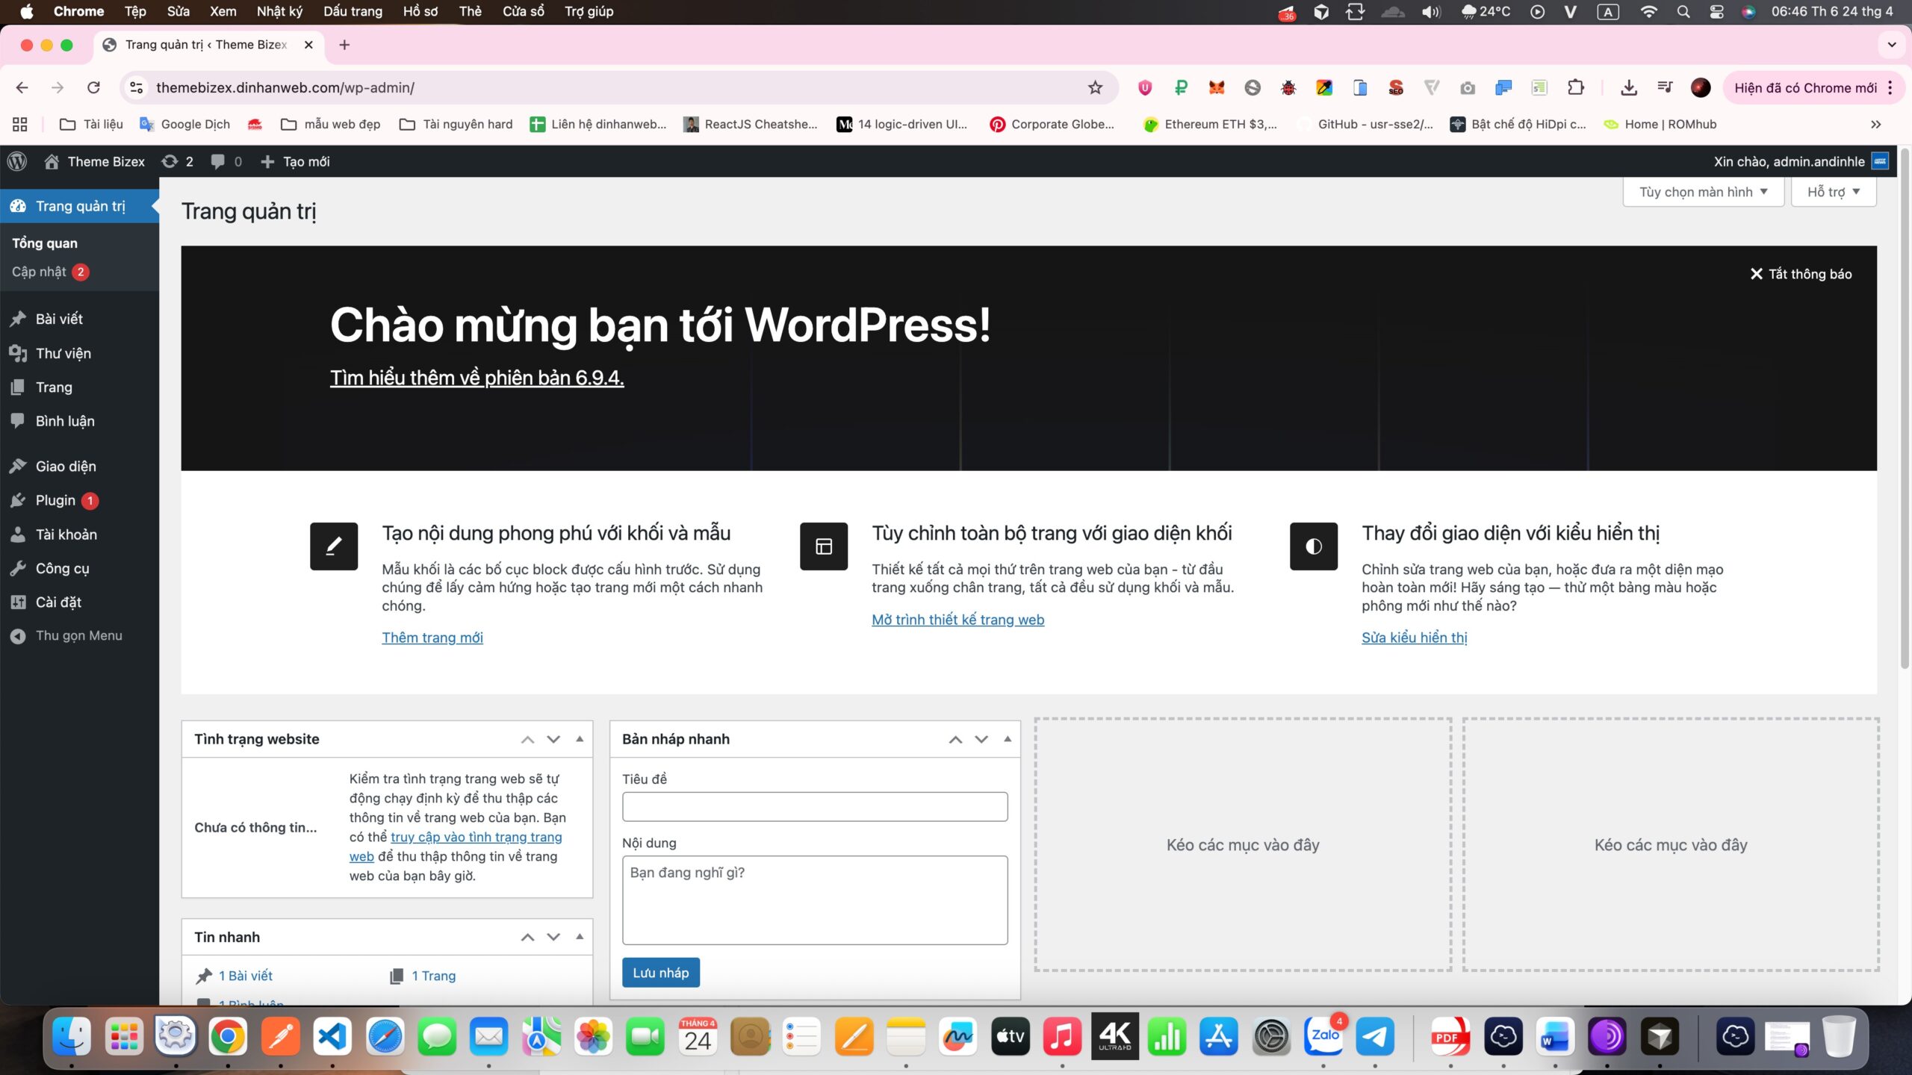Move Bản nháp nhanh panel down
This screenshot has width=1912, height=1075.
[x=981, y=739]
